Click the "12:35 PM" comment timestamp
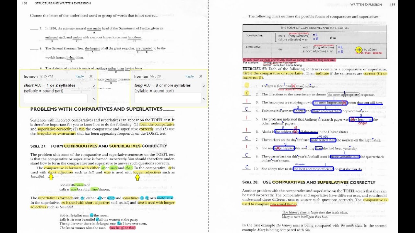Screen dimensions: 415x233 pyautogui.click(x=46, y=76)
